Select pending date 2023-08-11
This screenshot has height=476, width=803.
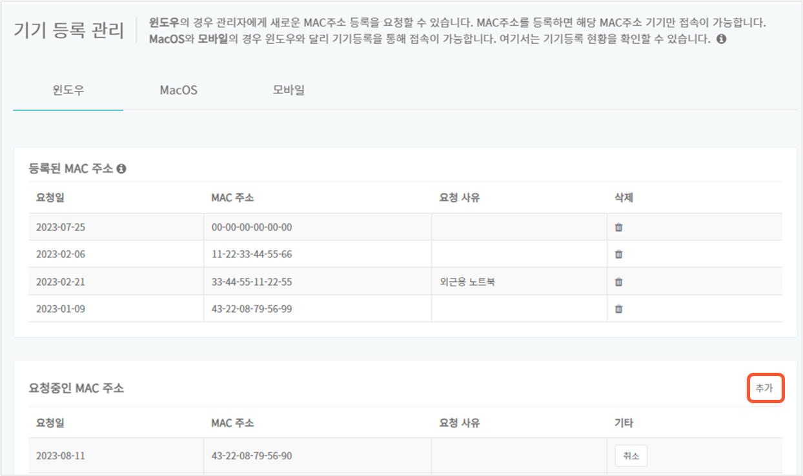61,456
